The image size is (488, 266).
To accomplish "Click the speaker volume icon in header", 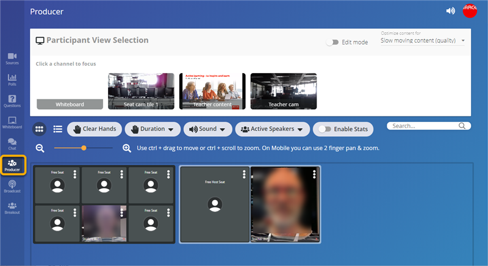I will (450, 11).
